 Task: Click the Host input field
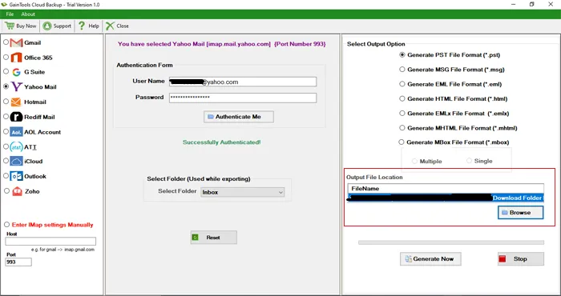click(50, 242)
